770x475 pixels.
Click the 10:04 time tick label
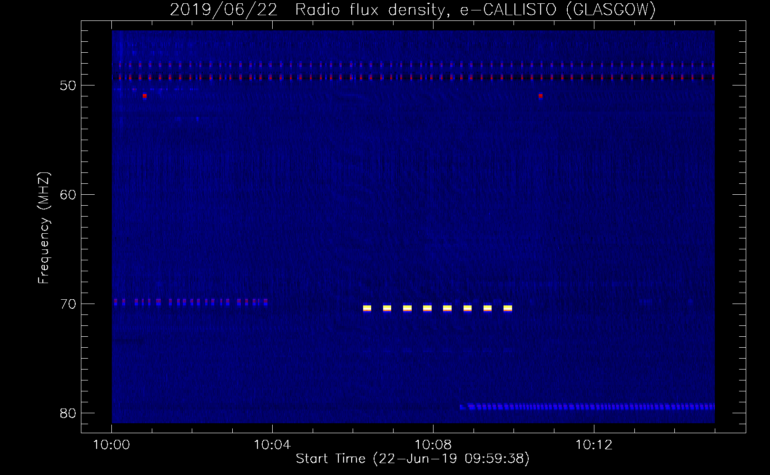click(272, 445)
